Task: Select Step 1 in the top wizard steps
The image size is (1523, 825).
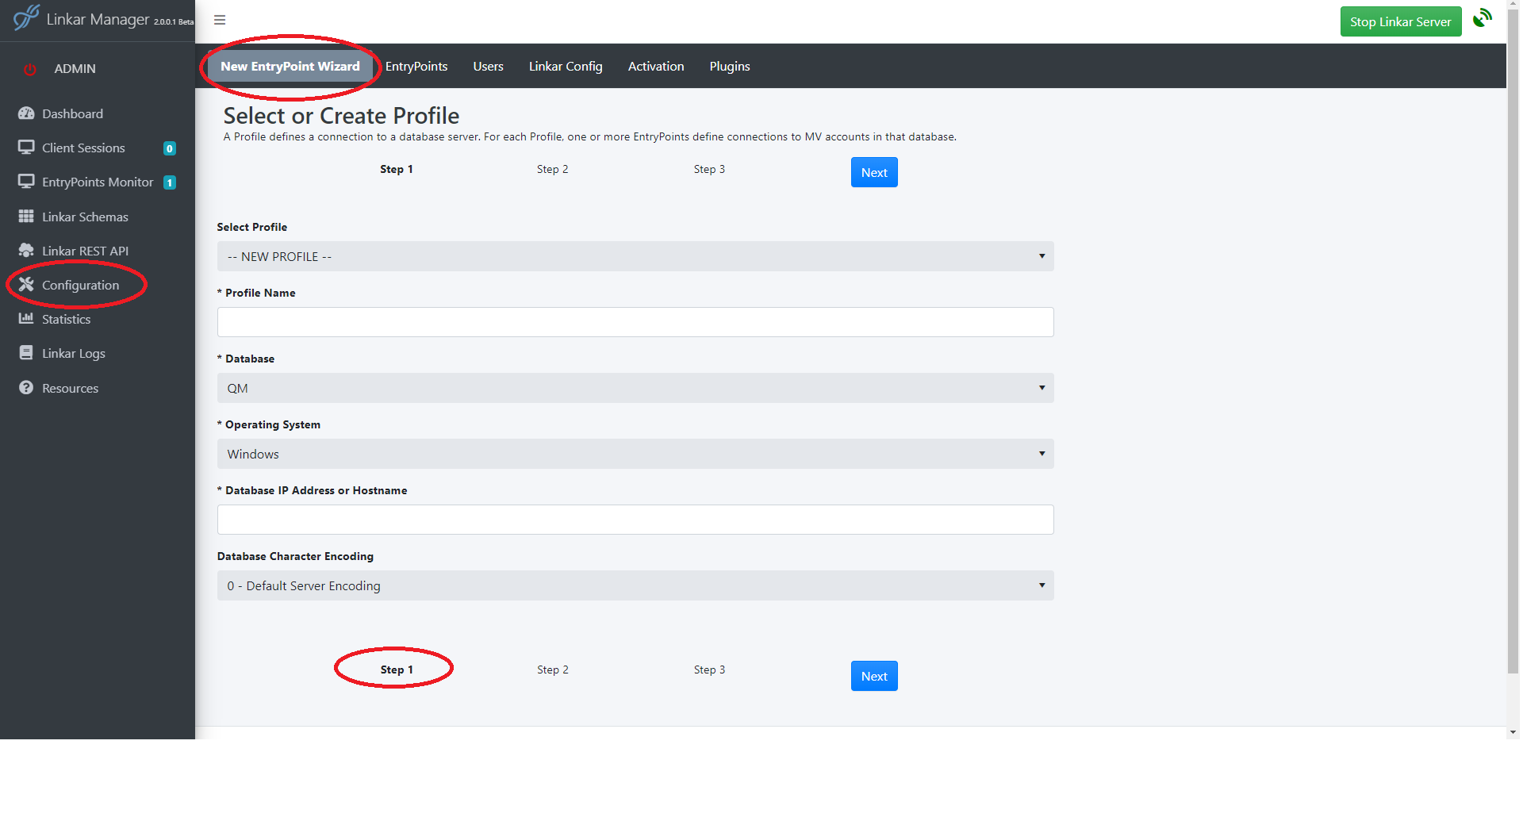Action: tap(396, 169)
